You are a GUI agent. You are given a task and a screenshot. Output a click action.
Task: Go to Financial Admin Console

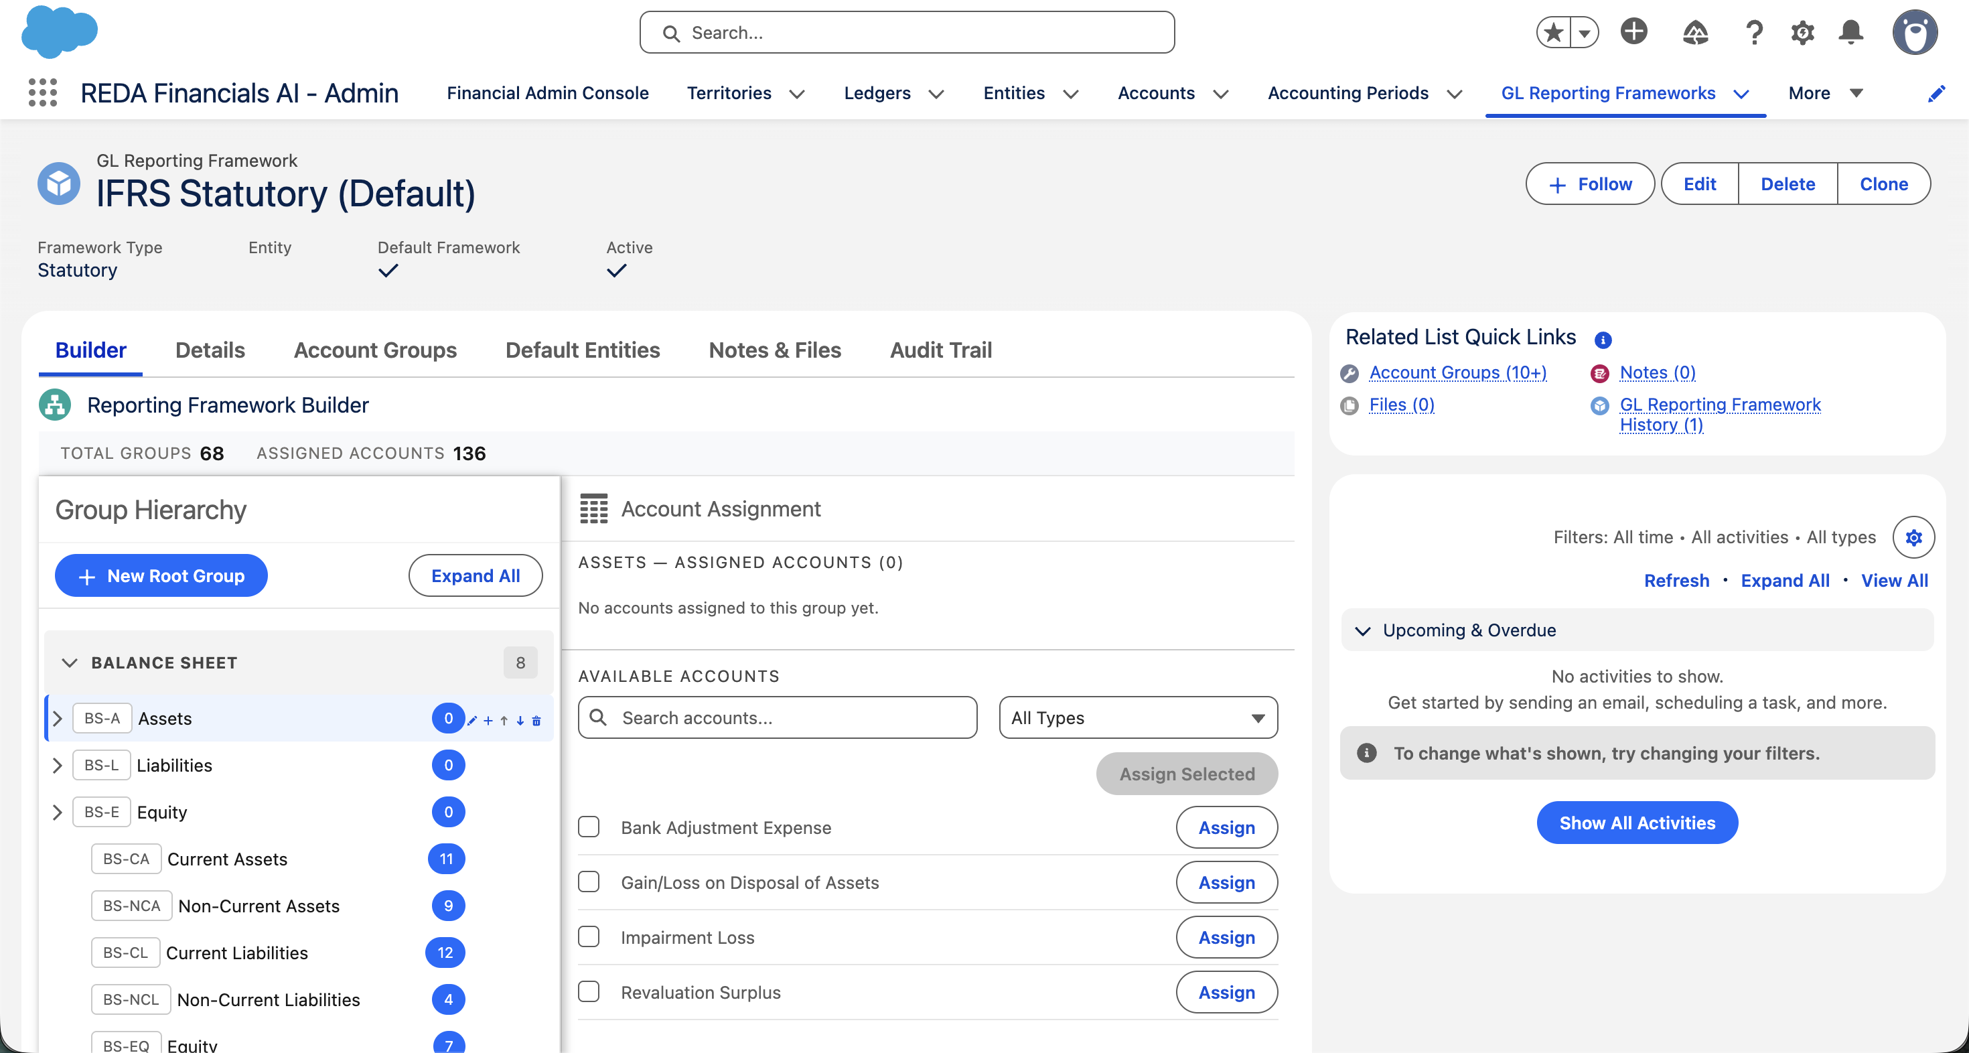pyautogui.click(x=547, y=93)
